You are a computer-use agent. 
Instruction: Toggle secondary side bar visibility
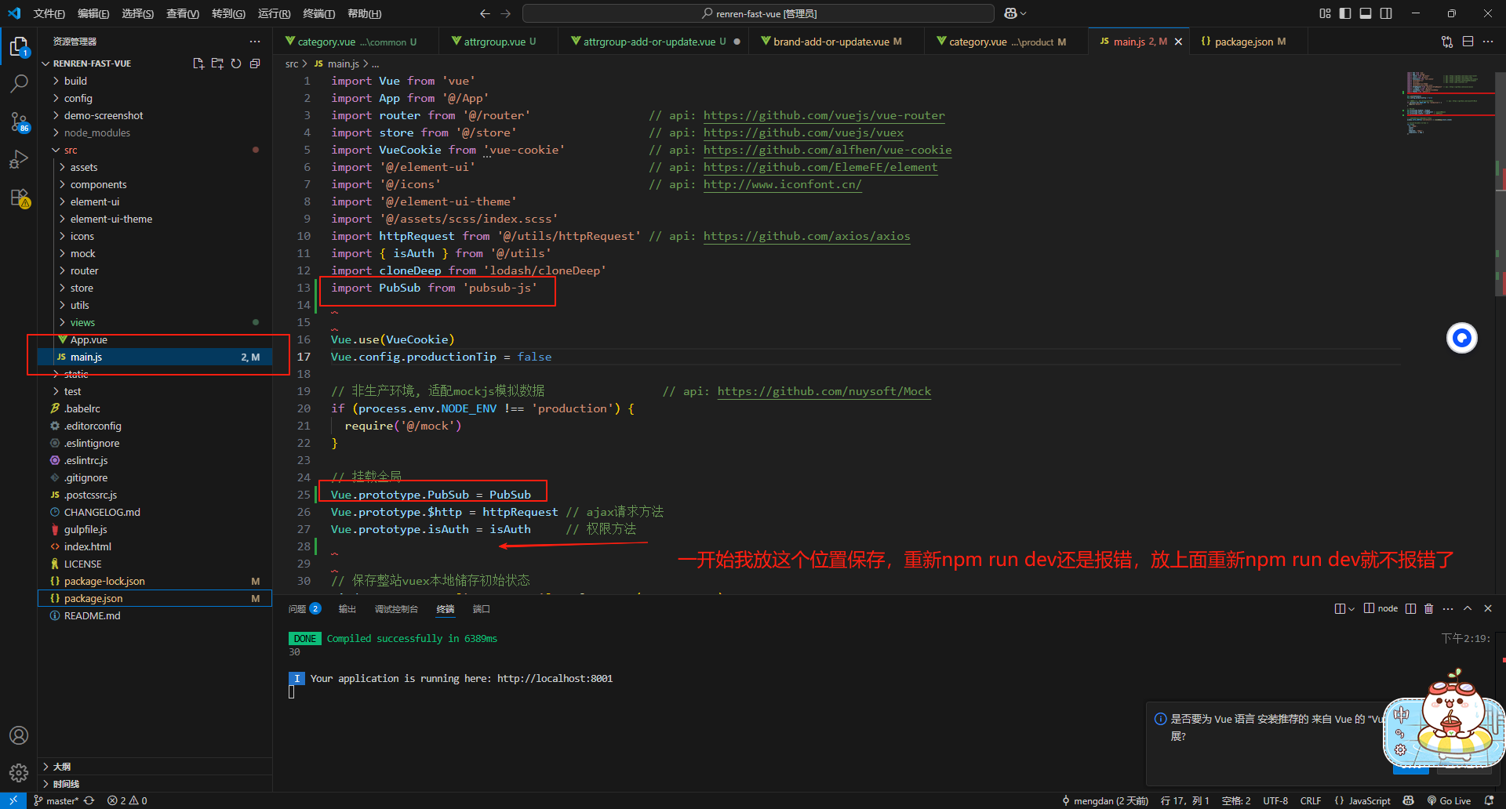tap(1386, 13)
